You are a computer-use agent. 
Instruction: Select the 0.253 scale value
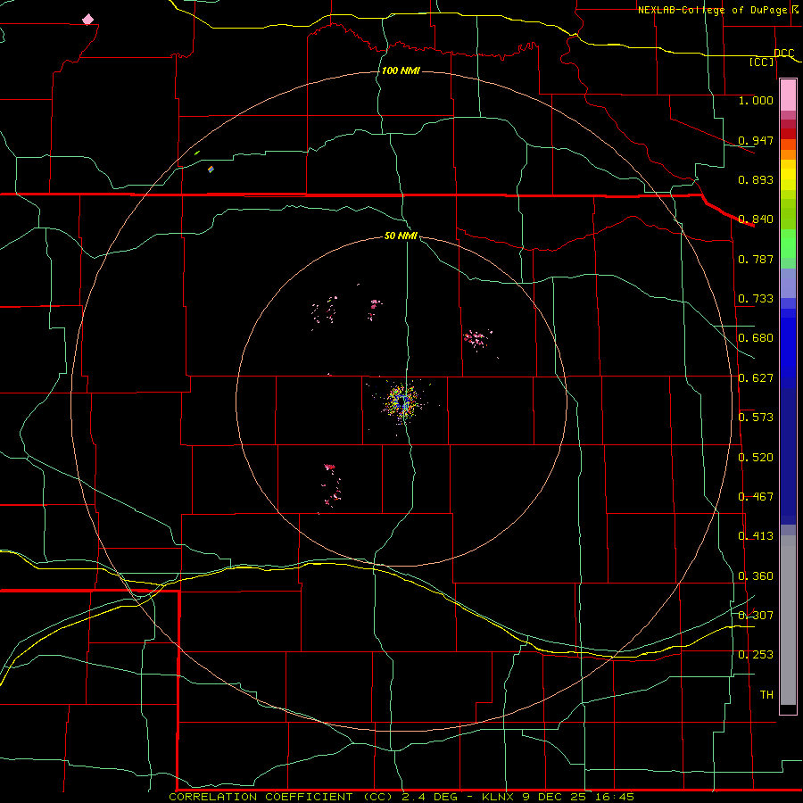point(756,655)
